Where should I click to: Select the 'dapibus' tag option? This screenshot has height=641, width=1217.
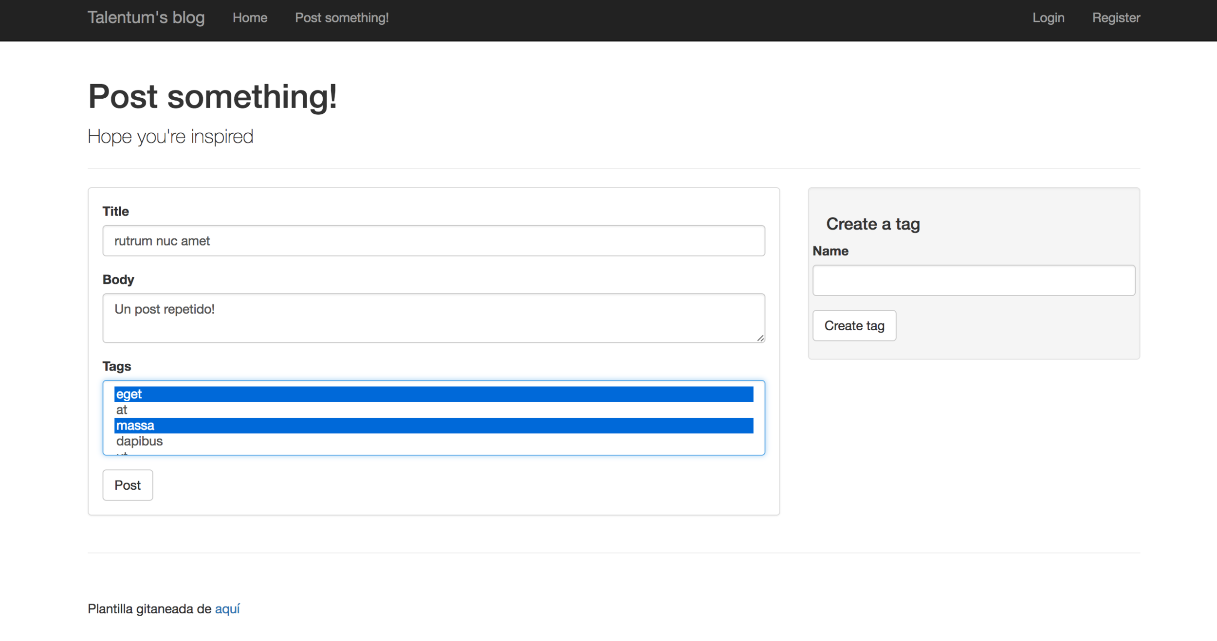433,441
